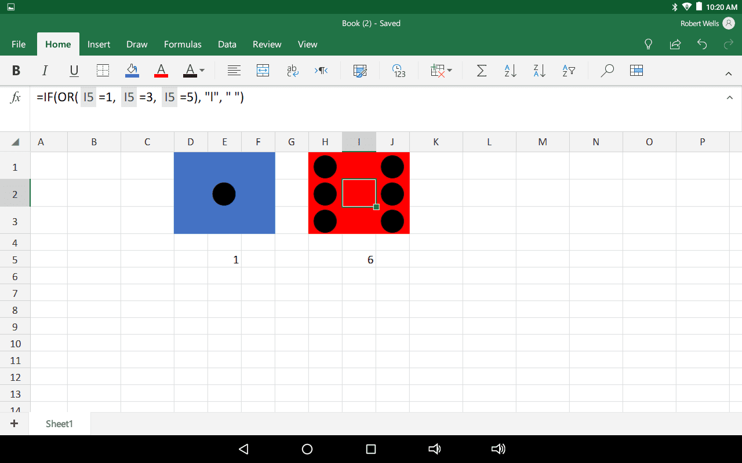Click the Merge and Center icon
The image size is (742, 463).
coord(263,71)
